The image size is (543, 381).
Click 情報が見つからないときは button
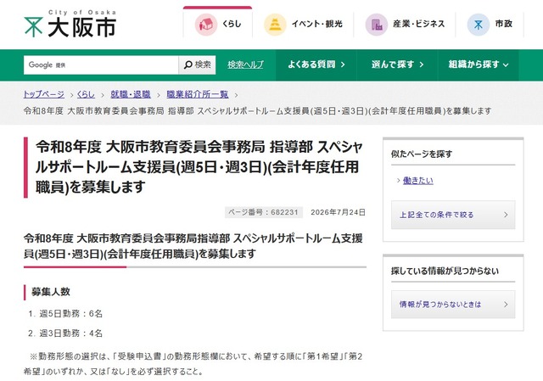point(453,305)
